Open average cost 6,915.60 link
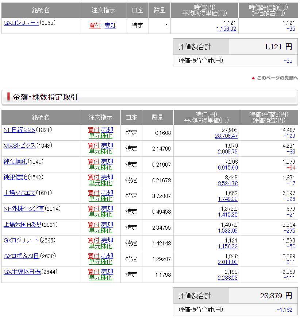 point(228,168)
